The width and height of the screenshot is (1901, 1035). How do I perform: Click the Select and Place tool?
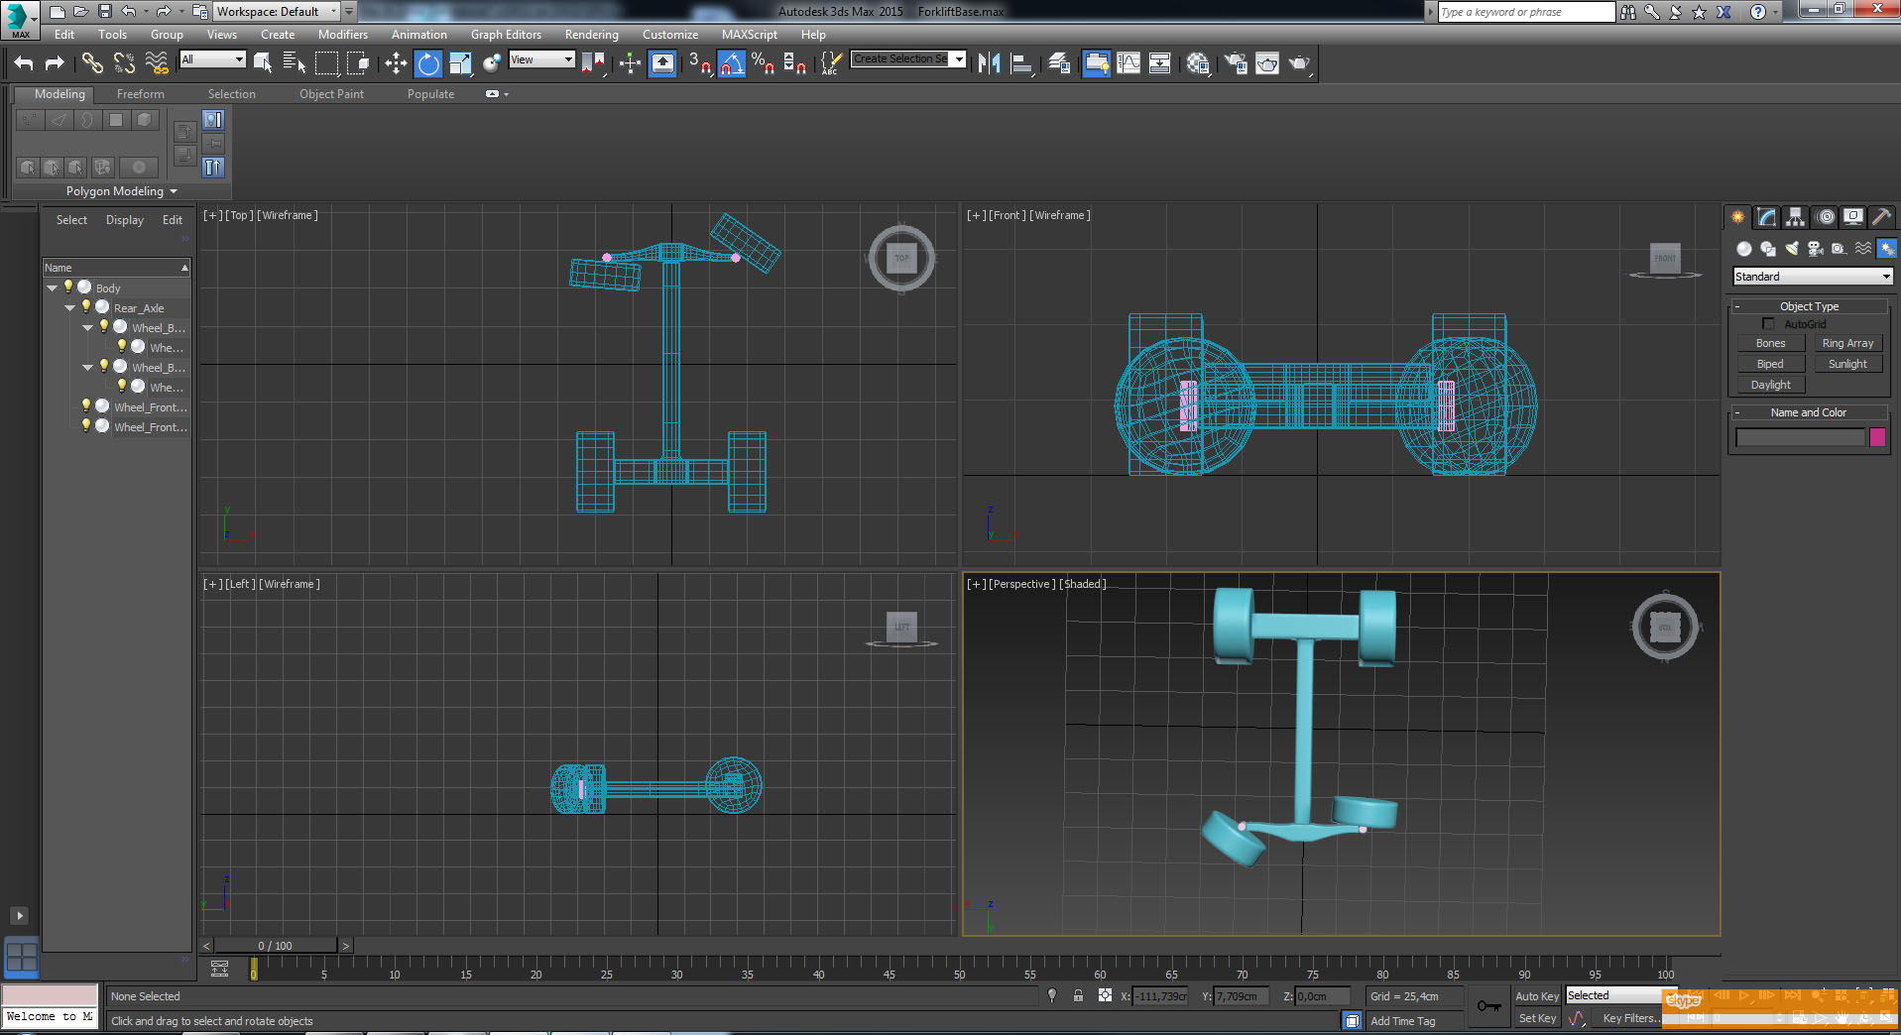(492, 63)
